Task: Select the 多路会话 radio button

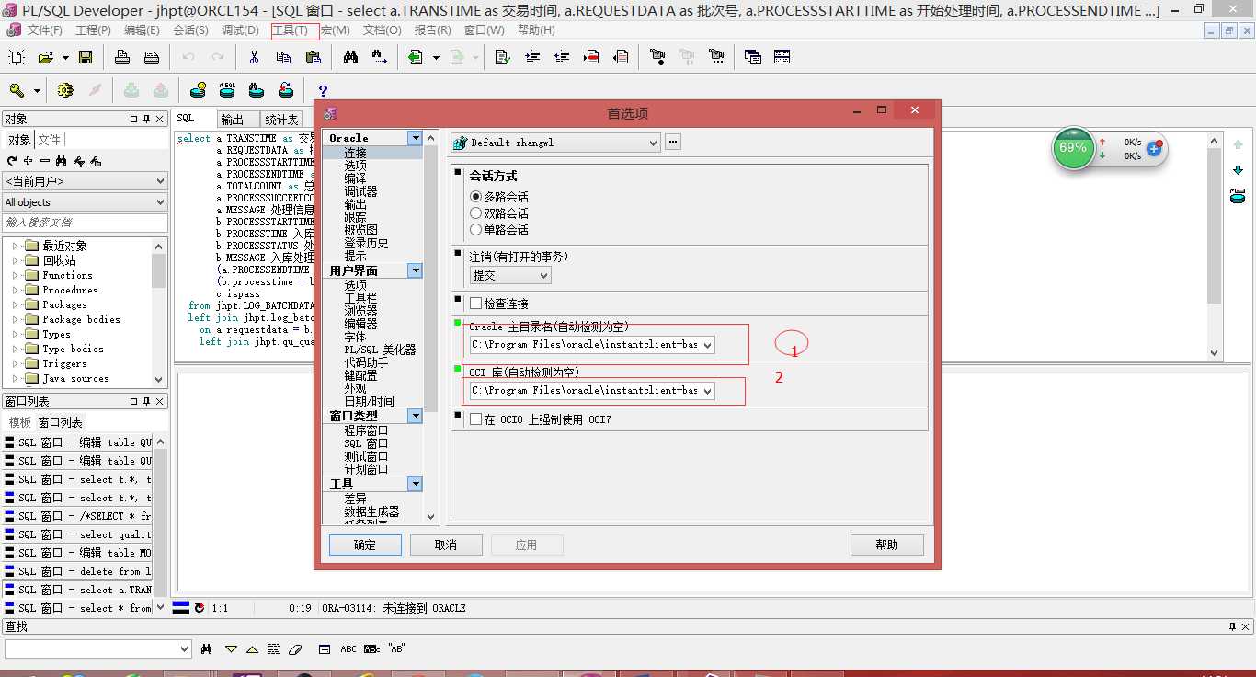Action: [x=475, y=197]
